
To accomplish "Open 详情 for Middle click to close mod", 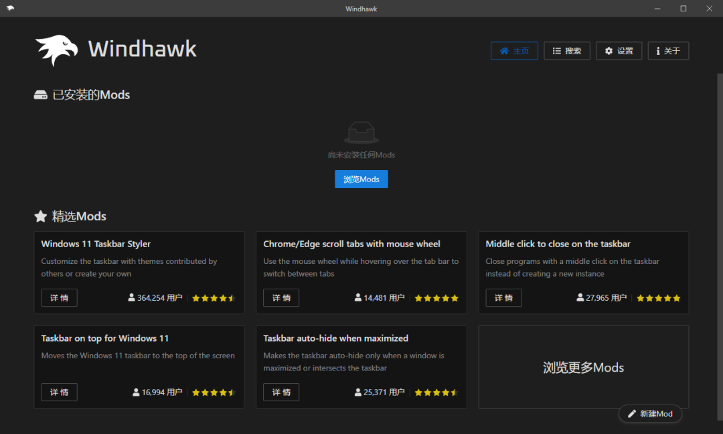I will tap(503, 297).
